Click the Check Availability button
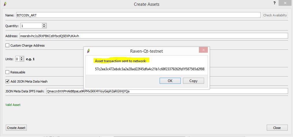293x137 pixels. tap(275, 15)
